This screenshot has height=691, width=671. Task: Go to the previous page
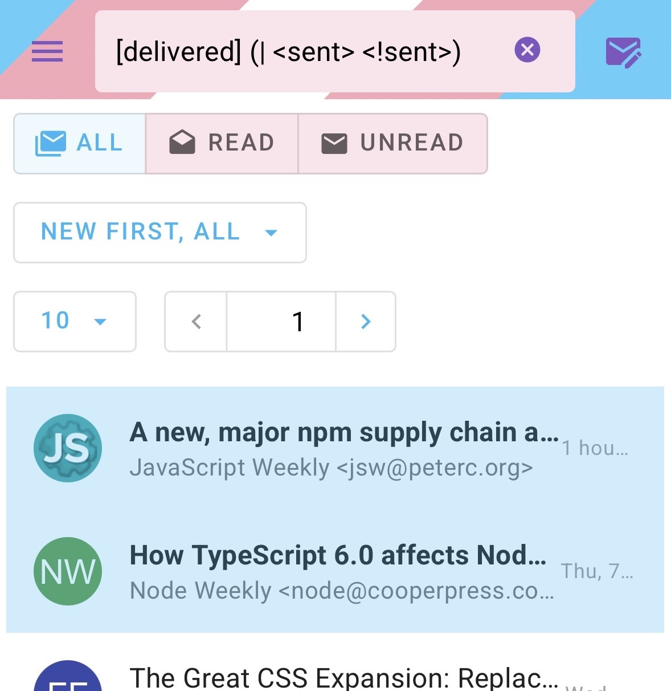[x=196, y=322]
